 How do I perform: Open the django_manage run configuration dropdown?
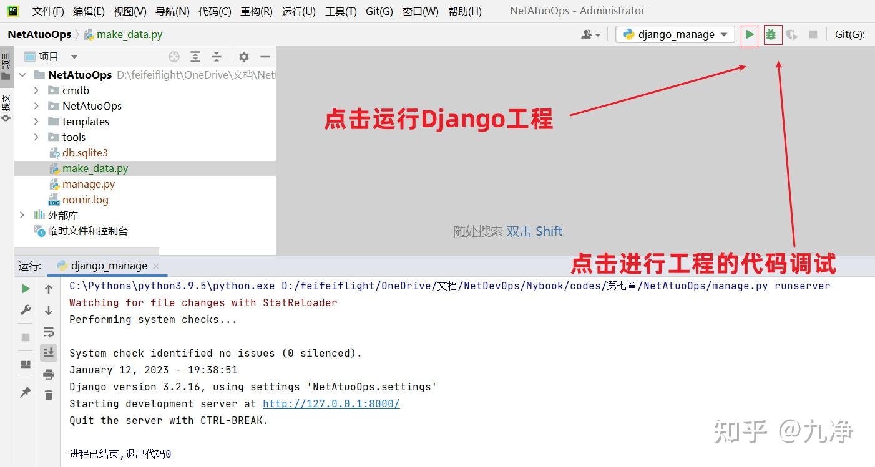675,34
